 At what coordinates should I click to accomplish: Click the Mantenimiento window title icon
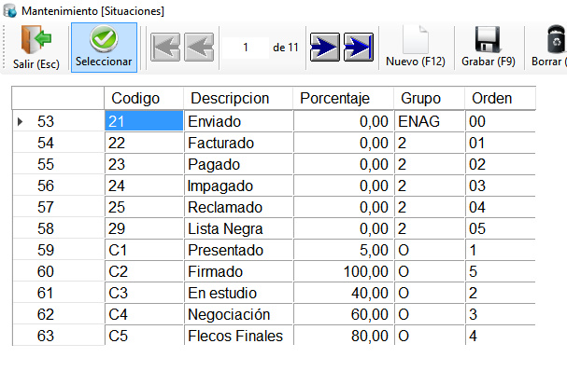[x=9, y=11]
